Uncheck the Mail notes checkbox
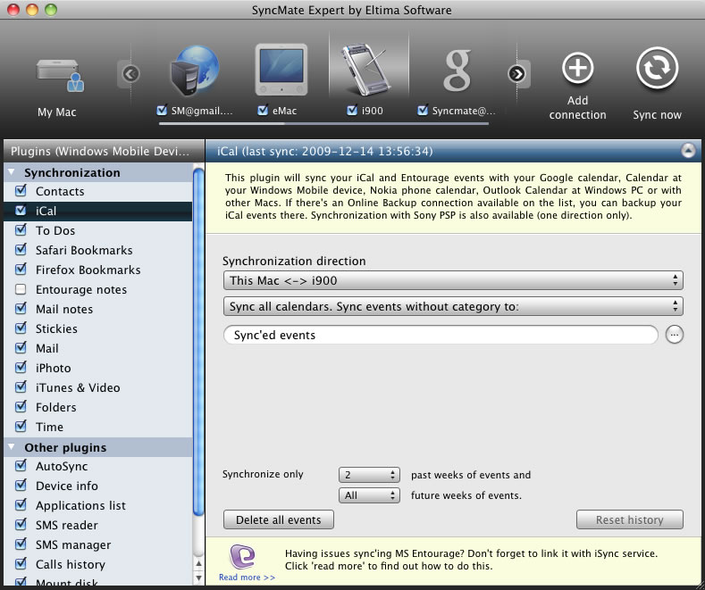Screen dimensions: 705x590 click(x=21, y=309)
